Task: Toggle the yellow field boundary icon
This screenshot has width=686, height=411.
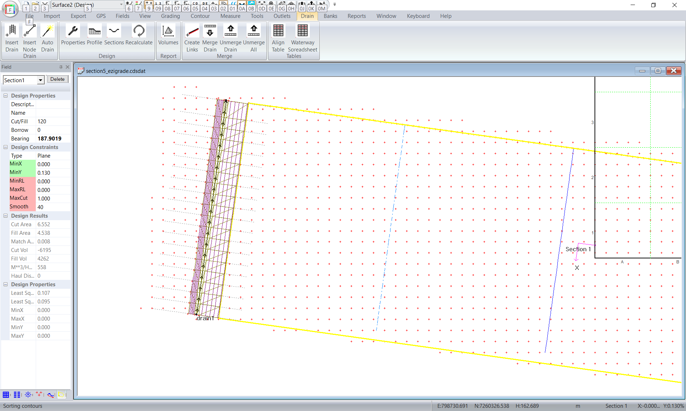Action: tap(61, 395)
